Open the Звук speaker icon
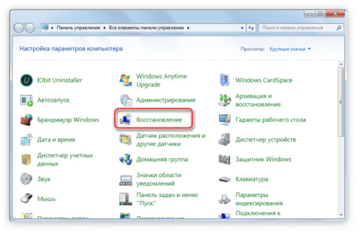This screenshot has height=231, width=357. (x=27, y=179)
